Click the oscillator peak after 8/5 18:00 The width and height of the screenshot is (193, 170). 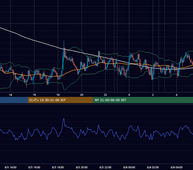click(64, 119)
